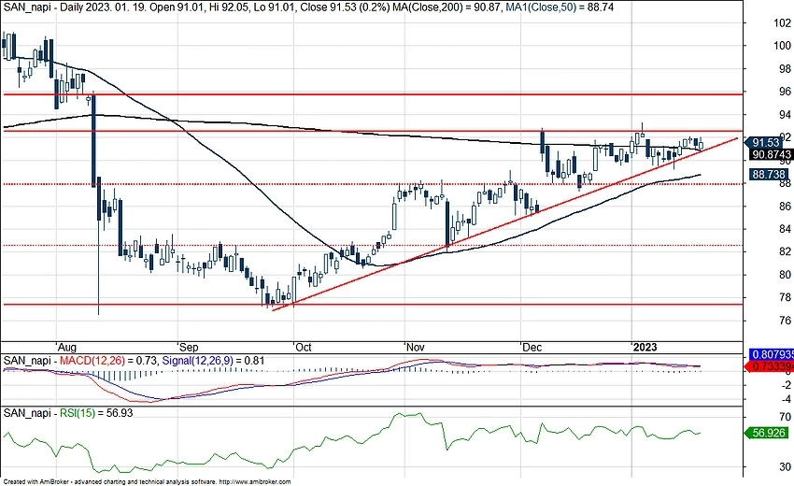Select the 91.53 last price marker

765,143
